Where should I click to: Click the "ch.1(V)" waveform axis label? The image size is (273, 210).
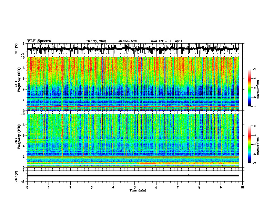[17, 49]
